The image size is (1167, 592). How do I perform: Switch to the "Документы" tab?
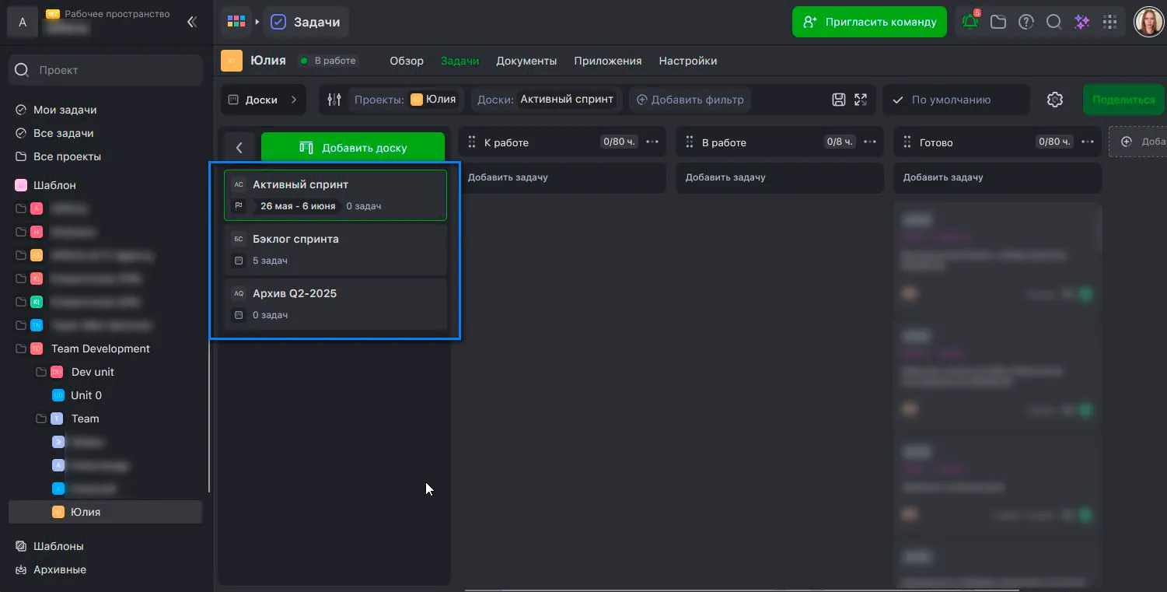526,61
